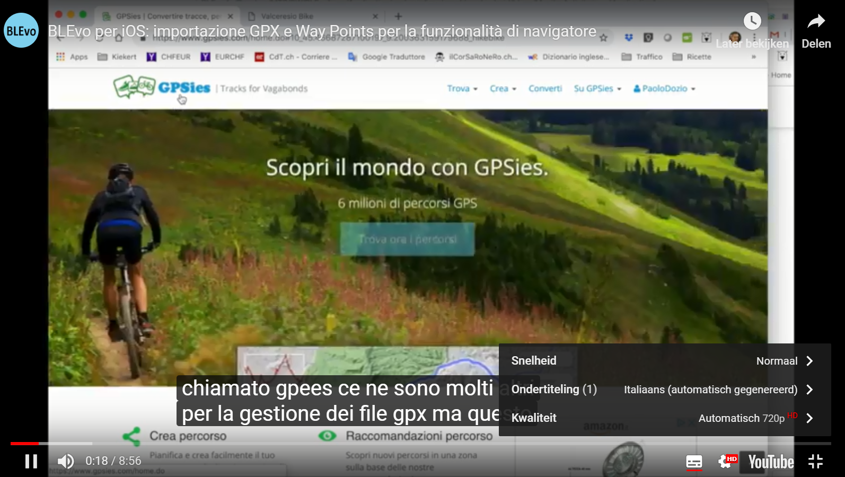
Task: Close the Valceresio Bike browser tab
Action: click(375, 16)
